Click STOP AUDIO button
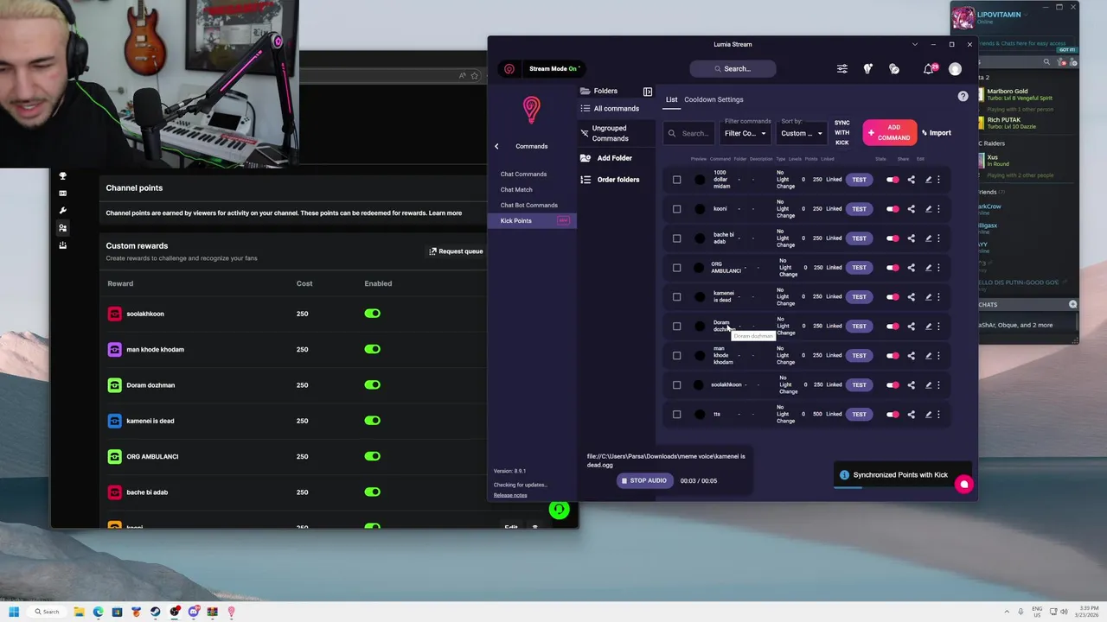Screen dimensions: 1107x622 coord(643,481)
